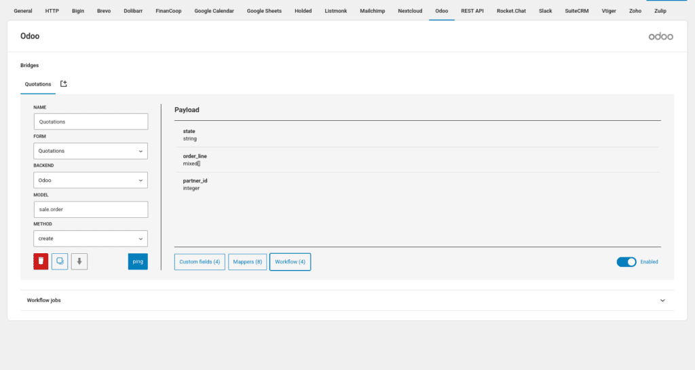Click the Payload heading
Image resolution: width=695 pixels, height=370 pixels.
[x=187, y=110]
